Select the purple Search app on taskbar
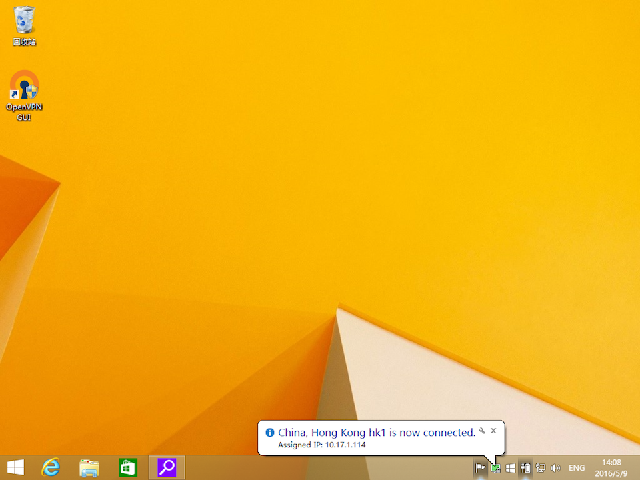The height and width of the screenshot is (480, 640). click(166, 468)
